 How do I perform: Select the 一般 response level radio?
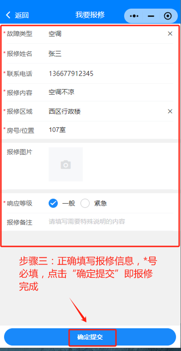(53, 203)
